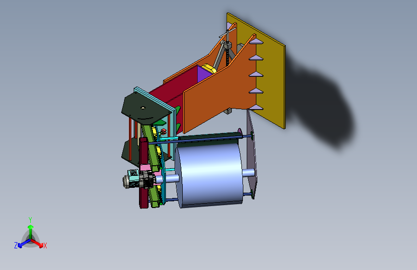Select the grey screw jack T-handle at top
The height and width of the screenshot is (270, 417).
tap(227, 33)
